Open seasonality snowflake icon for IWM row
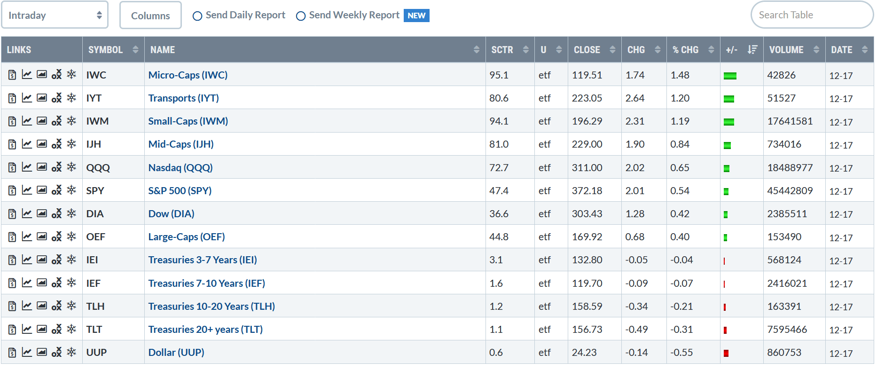This screenshot has width=877, height=370. pyautogui.click(x=71, y=120)
